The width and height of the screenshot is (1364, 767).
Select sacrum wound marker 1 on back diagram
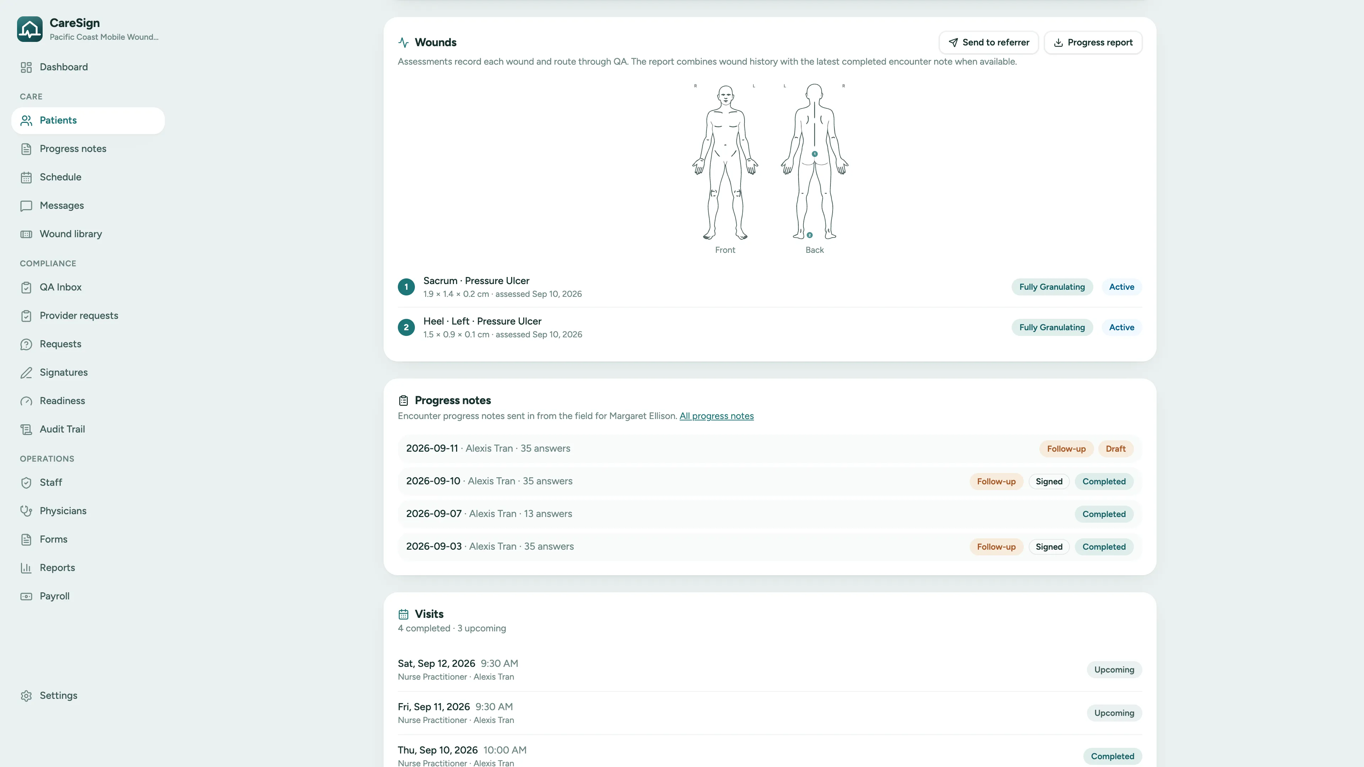tap(814, 154)
